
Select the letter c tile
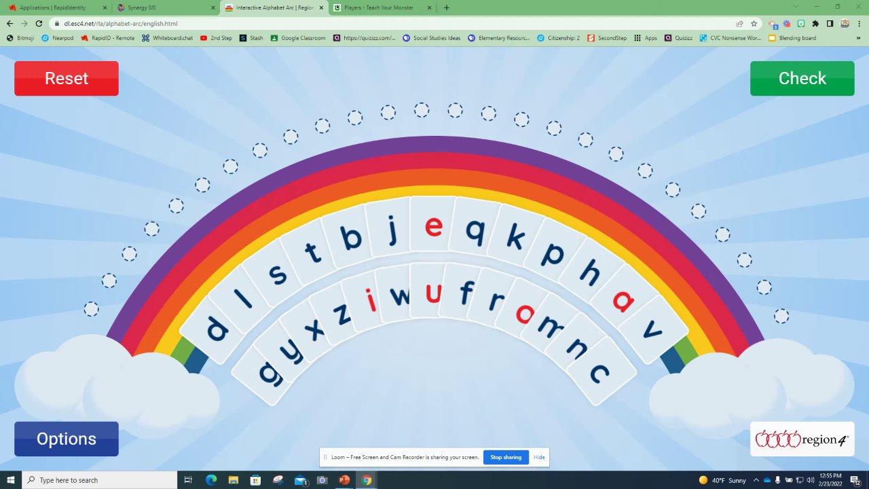pos(600,373)
